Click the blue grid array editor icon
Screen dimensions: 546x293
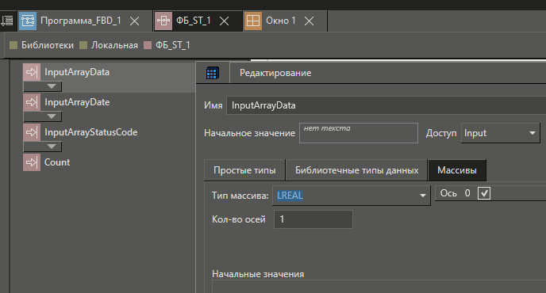coord(213,73)
